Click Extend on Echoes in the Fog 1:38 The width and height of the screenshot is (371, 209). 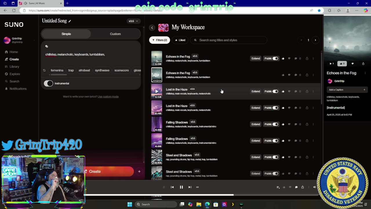pyautogui.click(x=256, y=58)
